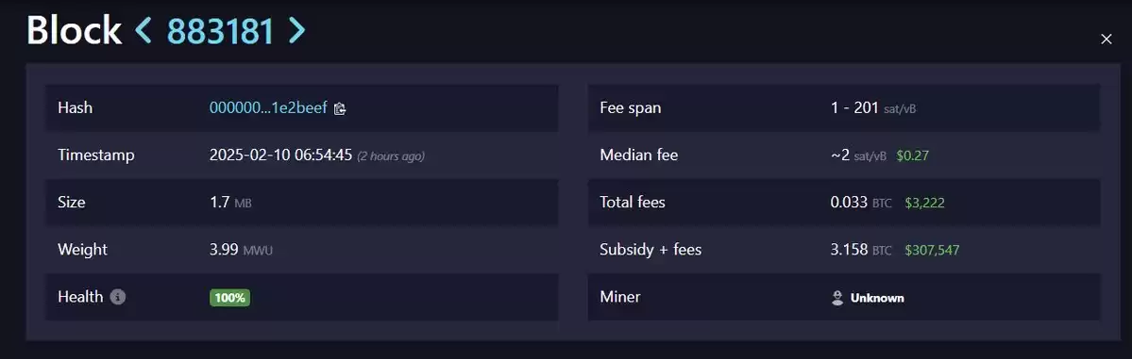Viewport: 1132px width, 359px height.
Task: Close the block details panel
Action: pos(1106,39)
